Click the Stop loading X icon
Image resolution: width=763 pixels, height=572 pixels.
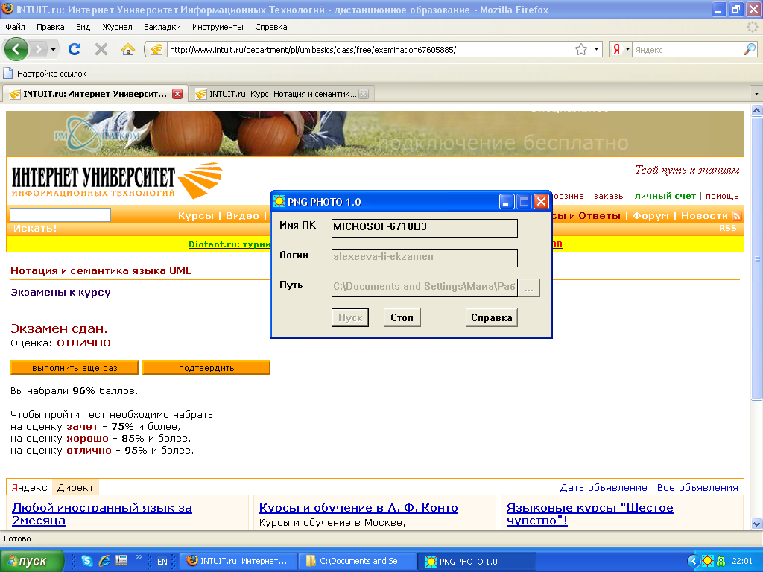(101, 49)
